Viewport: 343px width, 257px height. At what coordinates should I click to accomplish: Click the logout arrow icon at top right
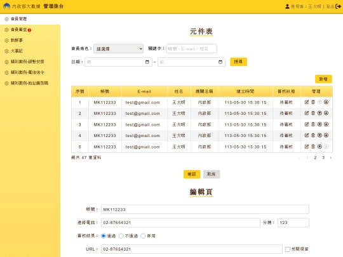tap(338, 6)
